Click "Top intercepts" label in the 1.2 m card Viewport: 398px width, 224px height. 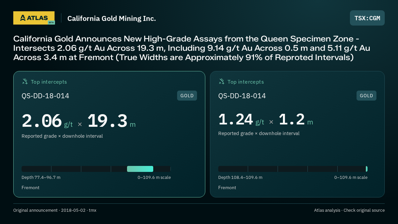pyautogui.click(x=245, y=82)
